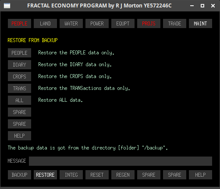
Task: Click the MESSAGE field
Action: pos(121,161)
